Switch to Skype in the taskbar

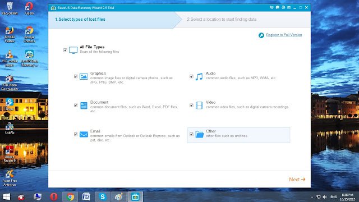pos(103,197)
